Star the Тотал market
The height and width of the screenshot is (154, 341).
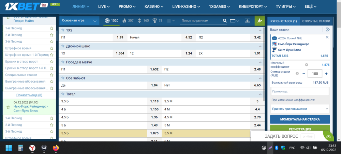63,94
